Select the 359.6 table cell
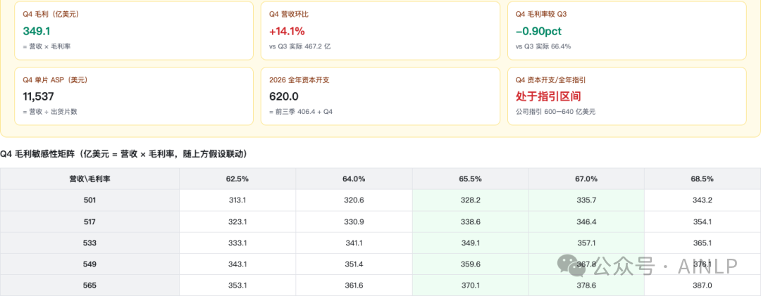761x296 pixels. pyautogui.click(x=470, y=264)
